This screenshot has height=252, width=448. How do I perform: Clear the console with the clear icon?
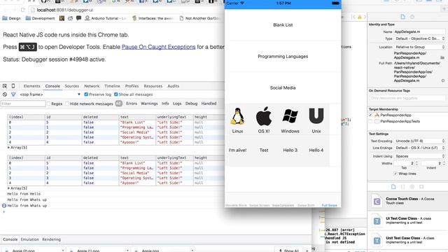click(5, 94)
